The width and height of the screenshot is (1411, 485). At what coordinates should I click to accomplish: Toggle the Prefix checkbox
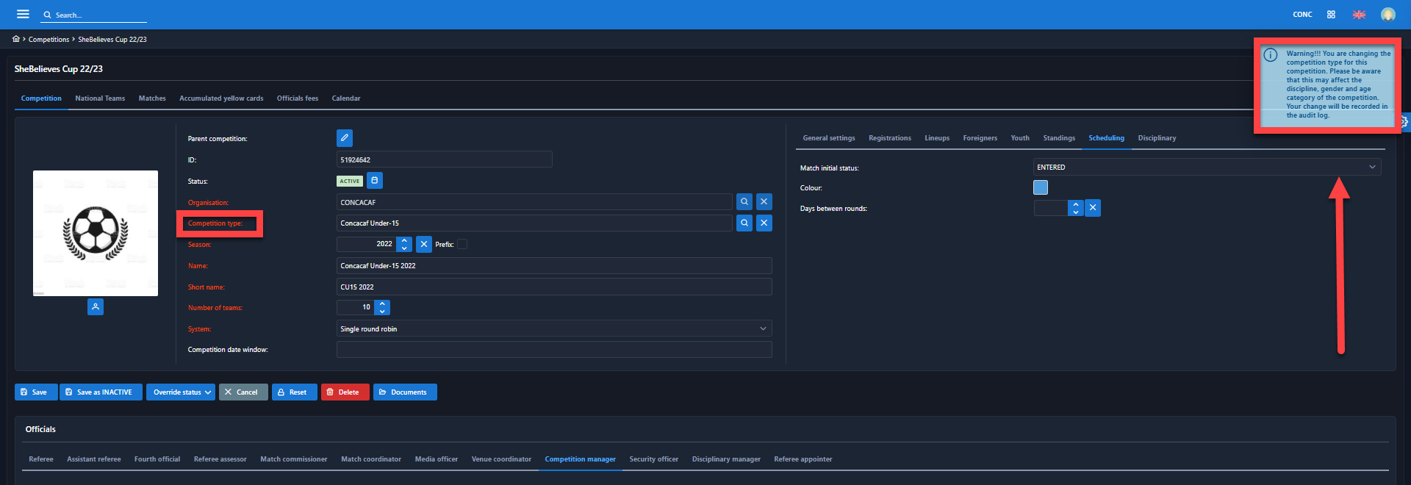pos(462,245)
